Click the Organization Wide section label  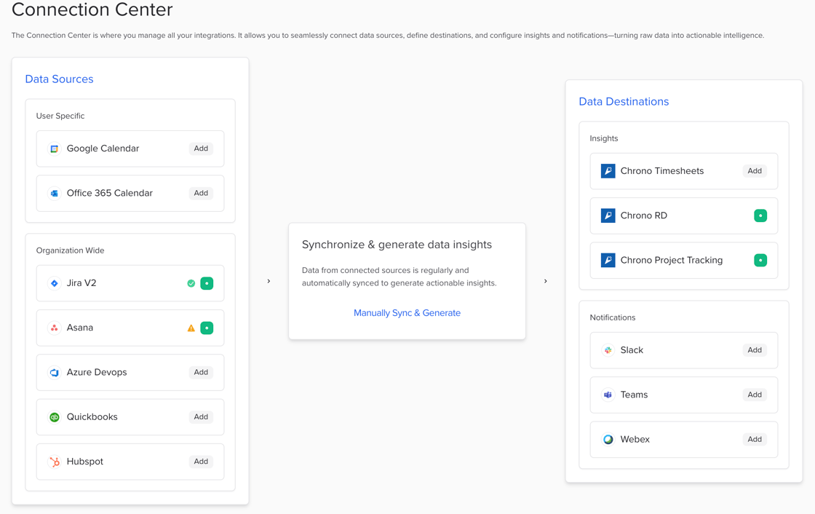point(70,250)
